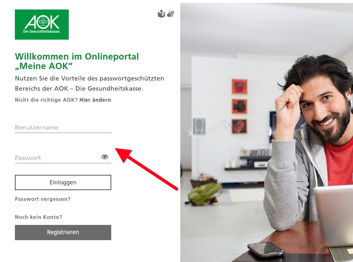Click the smartphone lying on the table
The width and height of the screenshot is (353, 262).
(x=266, y=249)
